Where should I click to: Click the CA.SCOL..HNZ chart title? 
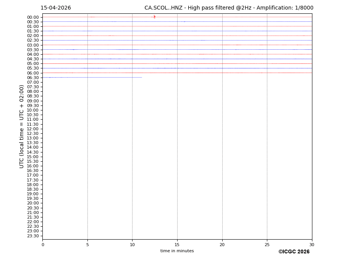click(228, 8)
